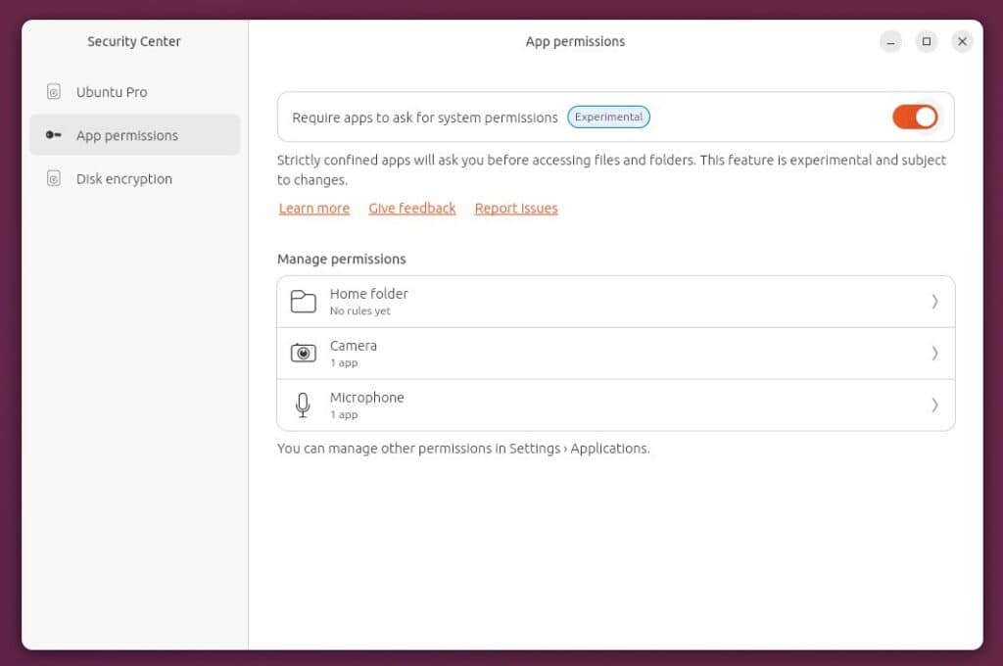The height and width of the screenshot is (666, 1003).
Task: Open Home folder permissions via its chevron
Action: (934, 302)
